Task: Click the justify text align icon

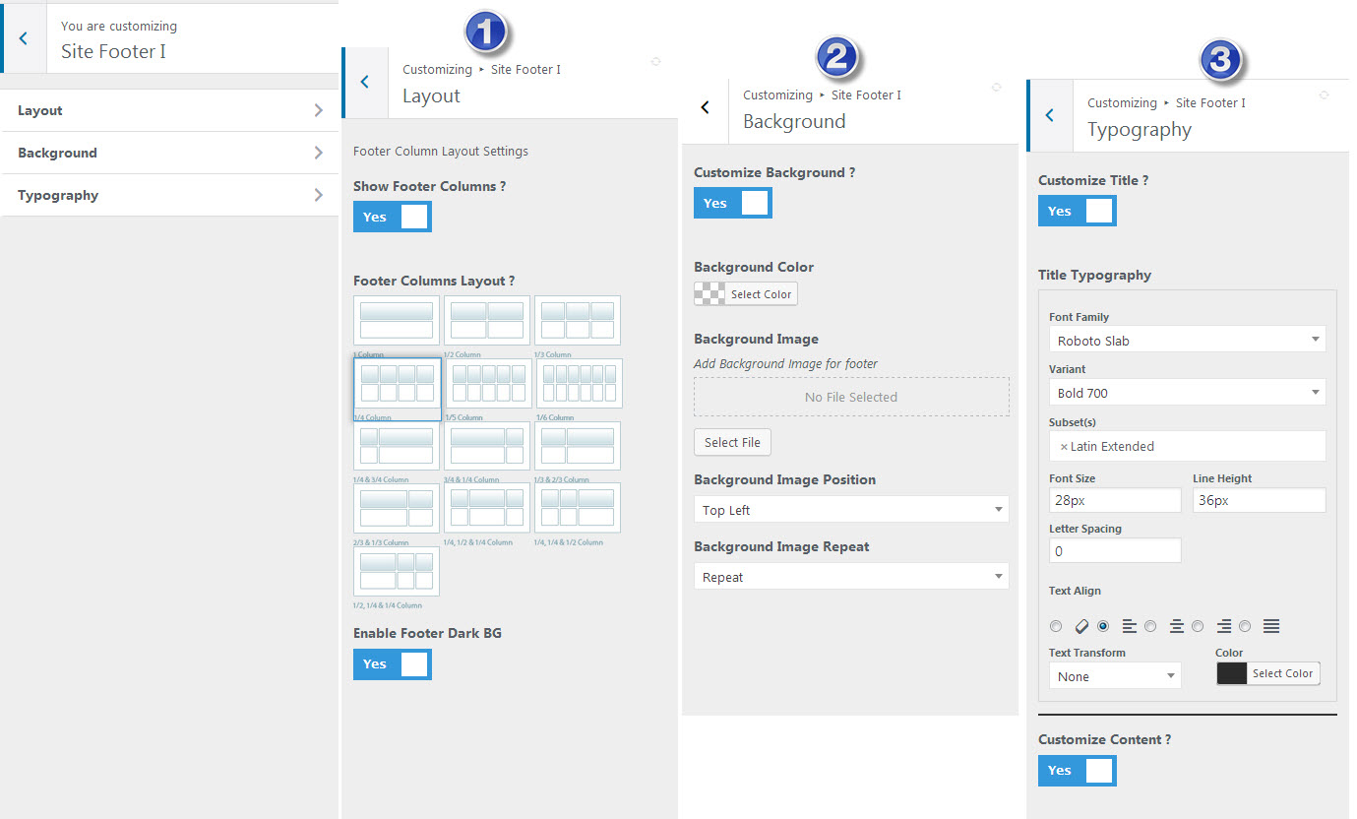Action: [1270, 626]
